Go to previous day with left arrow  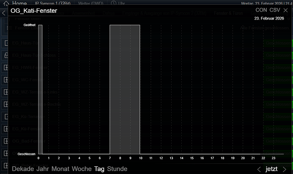[x=259, y=169]
